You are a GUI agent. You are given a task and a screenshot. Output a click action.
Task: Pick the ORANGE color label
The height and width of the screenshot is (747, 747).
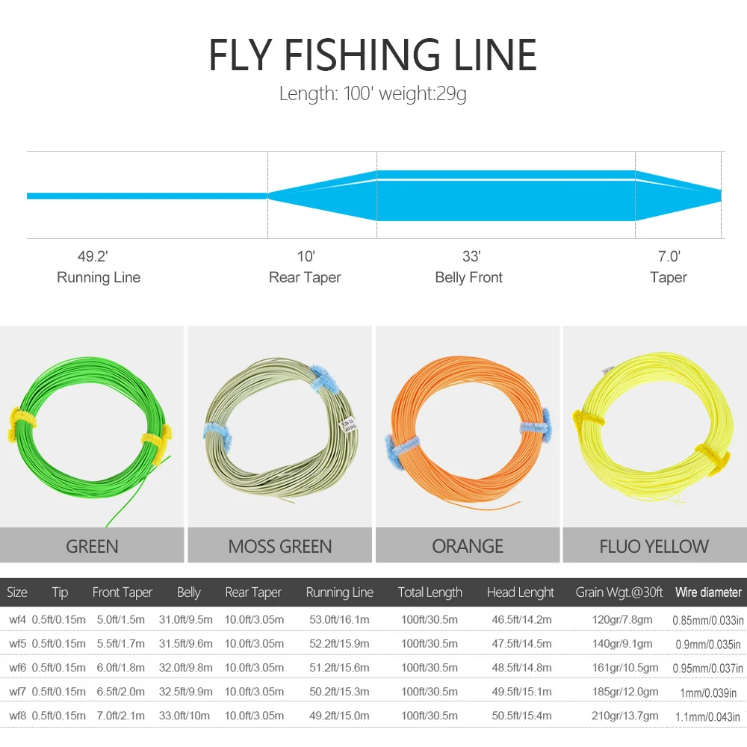(468, 546)
